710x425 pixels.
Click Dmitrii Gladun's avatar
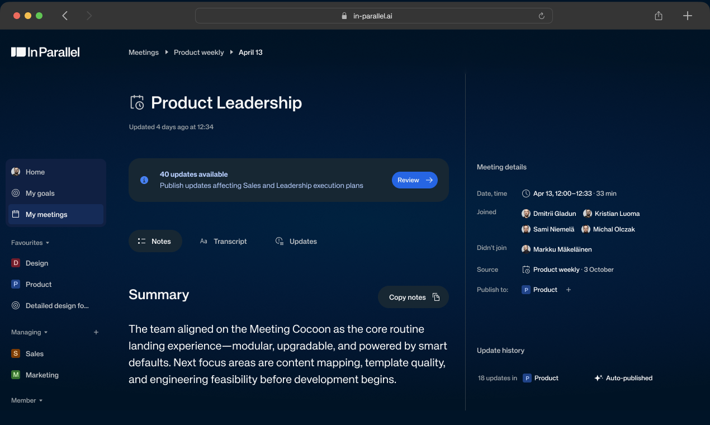pos(526,214)
